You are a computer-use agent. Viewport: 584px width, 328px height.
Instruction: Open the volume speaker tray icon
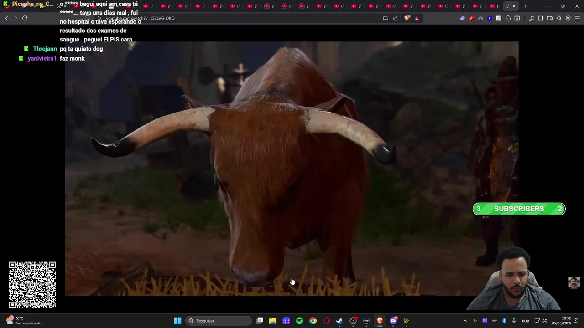544,321
